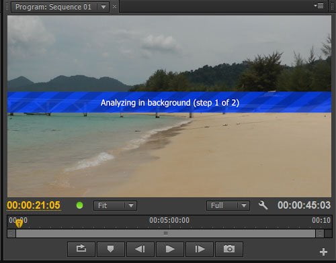Viewport: 336px width, 263px height.
Task: Add a marker with the marker button
Action: pyautogui.click(x=111, y=249)
